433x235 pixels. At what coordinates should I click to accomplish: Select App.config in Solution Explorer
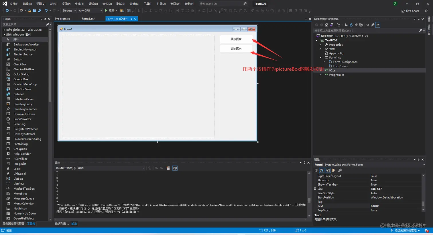[x=336, y=53]
